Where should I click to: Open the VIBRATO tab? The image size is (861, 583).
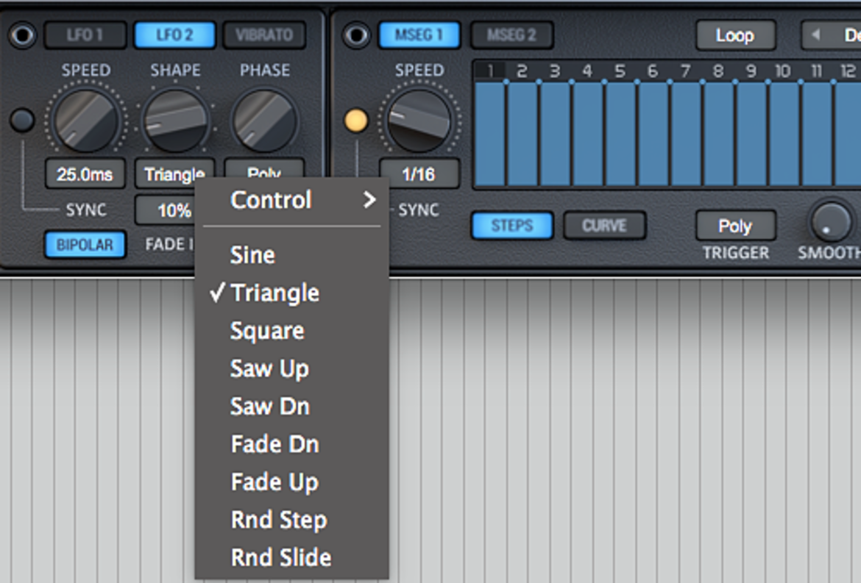[x=264, y=35]
